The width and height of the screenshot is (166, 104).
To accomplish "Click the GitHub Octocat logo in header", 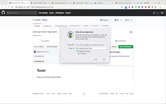I will click(x=3, y=13).
